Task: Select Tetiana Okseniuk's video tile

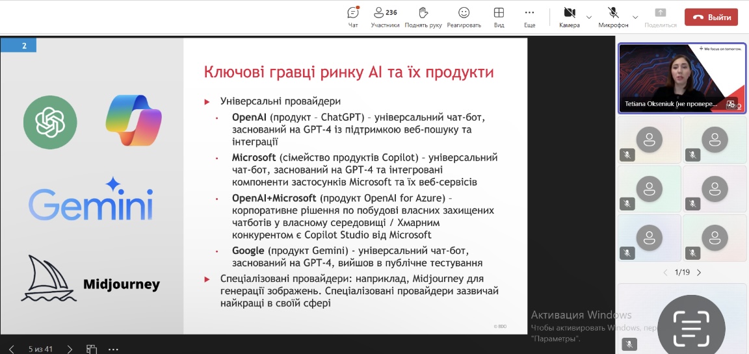Action: click(682, 78)
